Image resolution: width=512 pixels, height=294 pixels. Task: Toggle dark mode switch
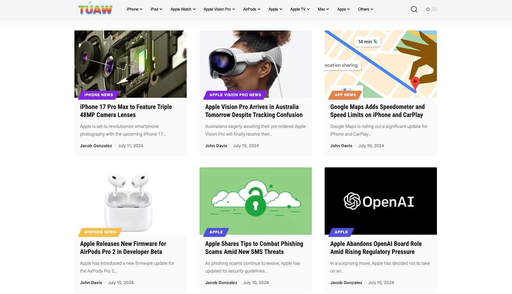[431, 9]
